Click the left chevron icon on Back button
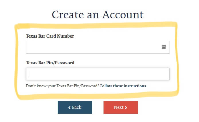The width and height of the screenshot is (199, 122). coord(69,108)
